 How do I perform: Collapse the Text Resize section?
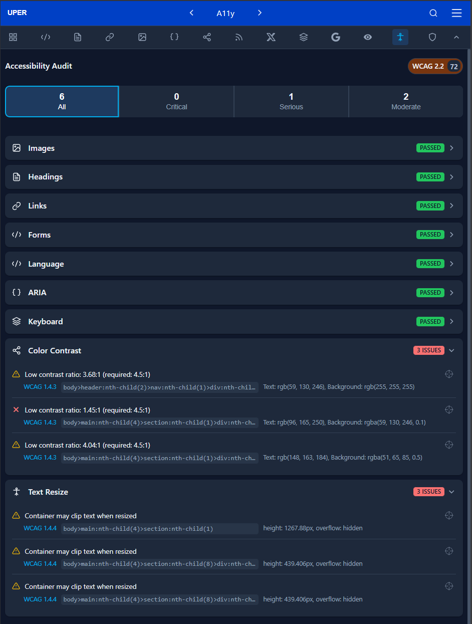[451, 492]
